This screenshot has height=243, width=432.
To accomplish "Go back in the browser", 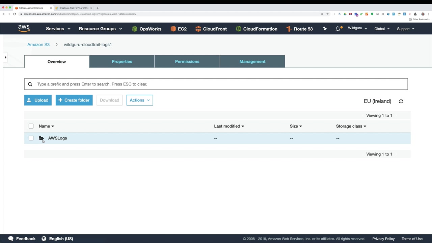I will pyautogui.click(x=4, y=14).
